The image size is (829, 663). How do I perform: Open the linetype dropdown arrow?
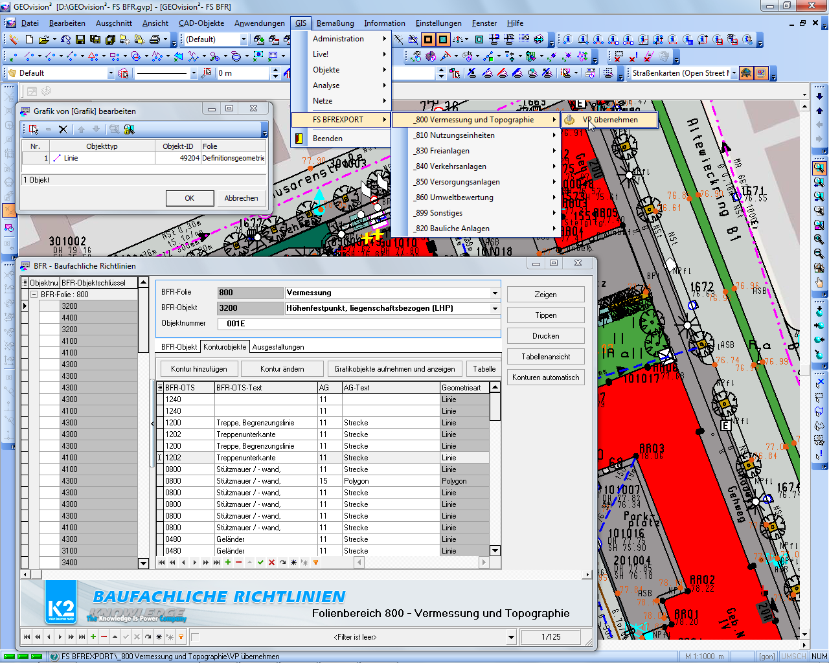[194, 73]
